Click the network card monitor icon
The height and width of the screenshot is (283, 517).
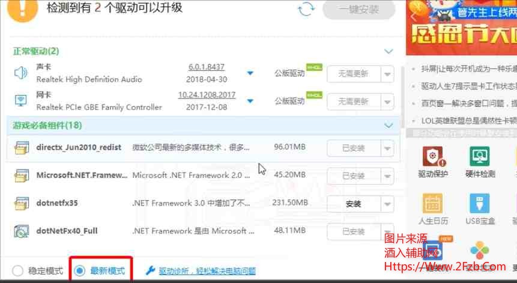pos(21,100)
